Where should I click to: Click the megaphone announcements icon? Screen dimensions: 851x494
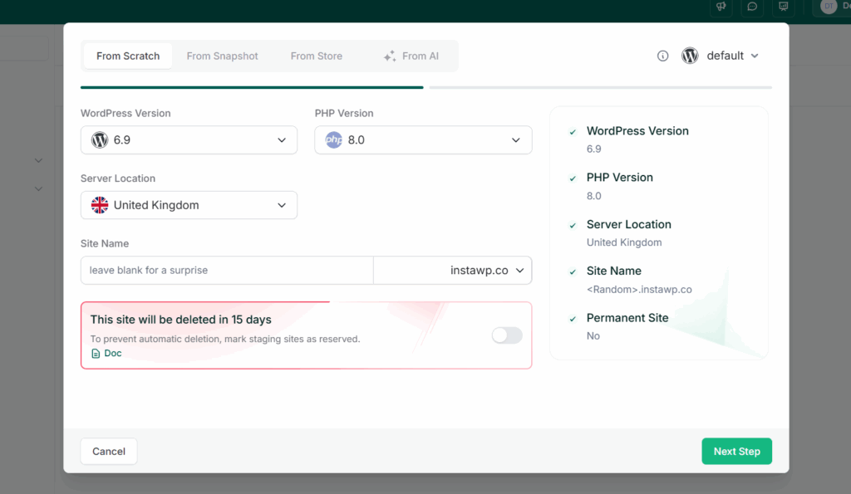coord(721,7)
